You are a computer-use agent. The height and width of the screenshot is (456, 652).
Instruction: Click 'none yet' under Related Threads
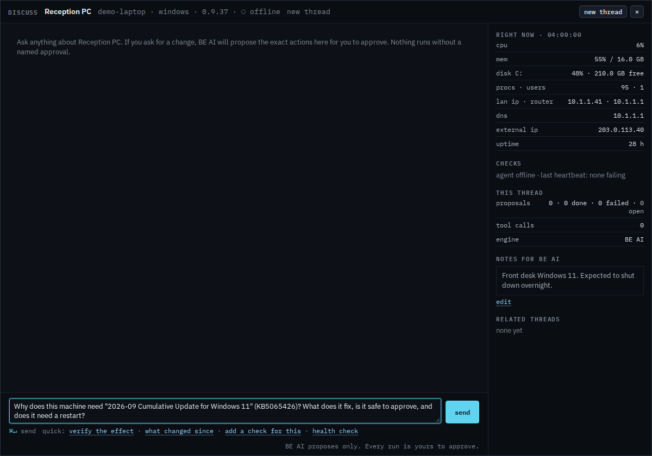pyautogui.click(x=509, y=331)
